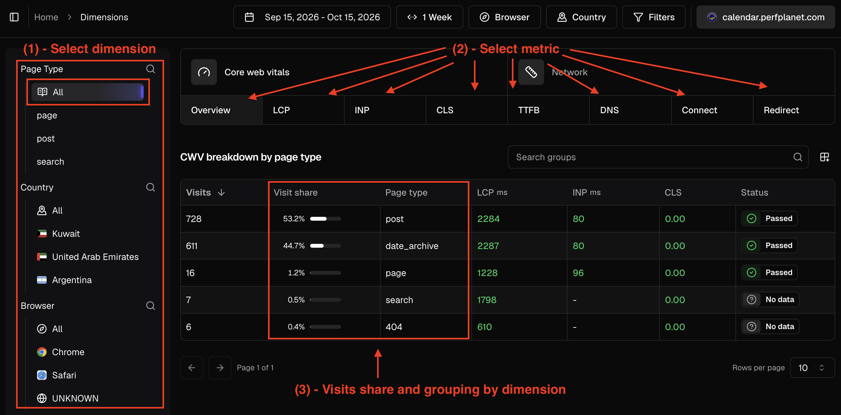Open the column layout grid icon
Screen dimensions: 841x415
(x=824, y=157)
